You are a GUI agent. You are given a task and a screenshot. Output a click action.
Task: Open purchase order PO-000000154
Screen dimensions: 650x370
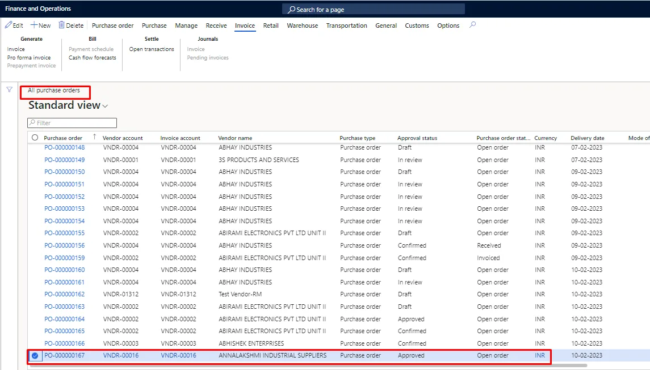65,221
